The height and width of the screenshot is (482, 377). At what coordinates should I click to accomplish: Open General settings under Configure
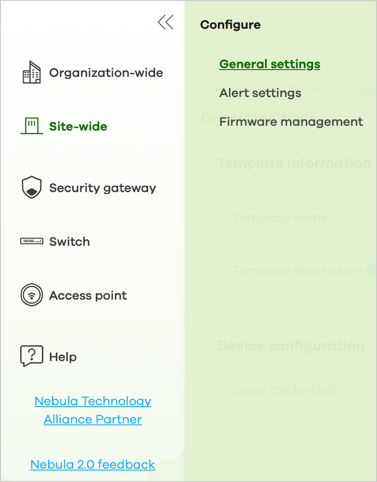coord(269,64)
